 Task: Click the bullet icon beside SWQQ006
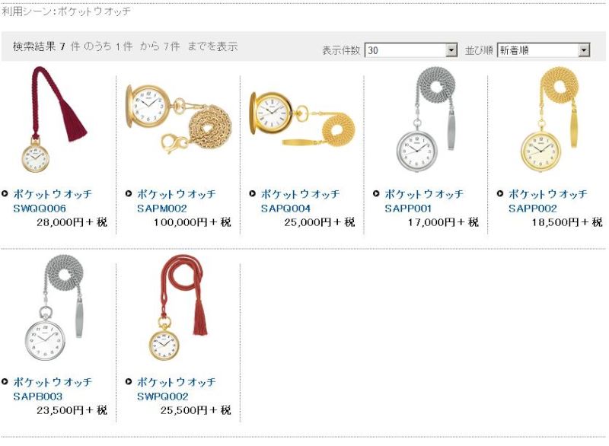(5, 193)
